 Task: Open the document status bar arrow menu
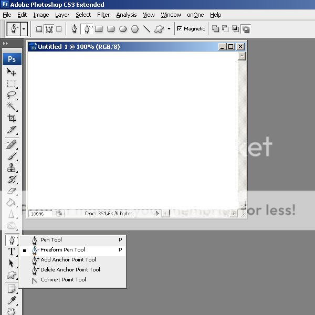(x=157, y=213)
